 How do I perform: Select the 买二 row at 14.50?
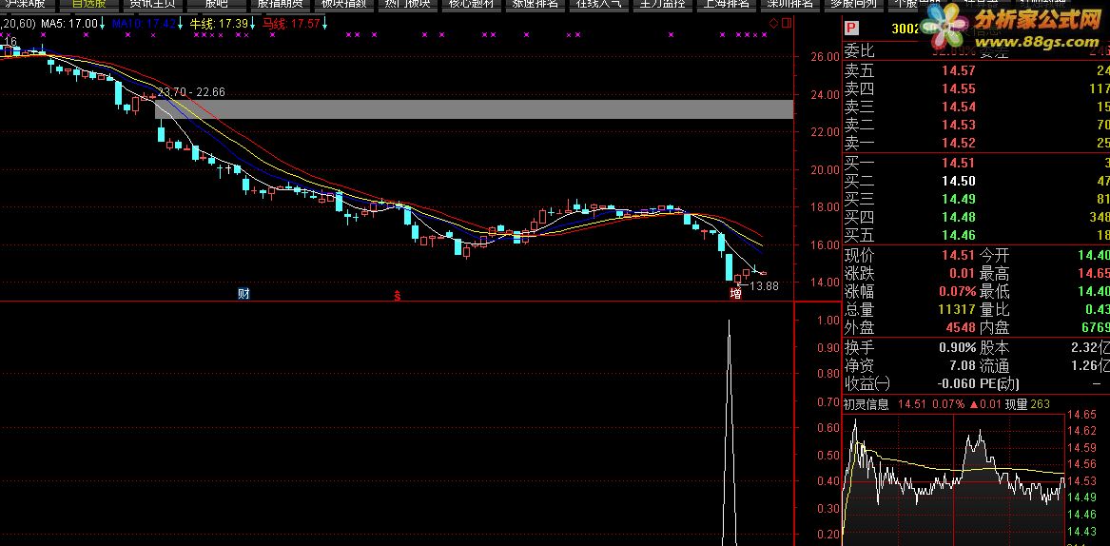[x=976, y=181]
